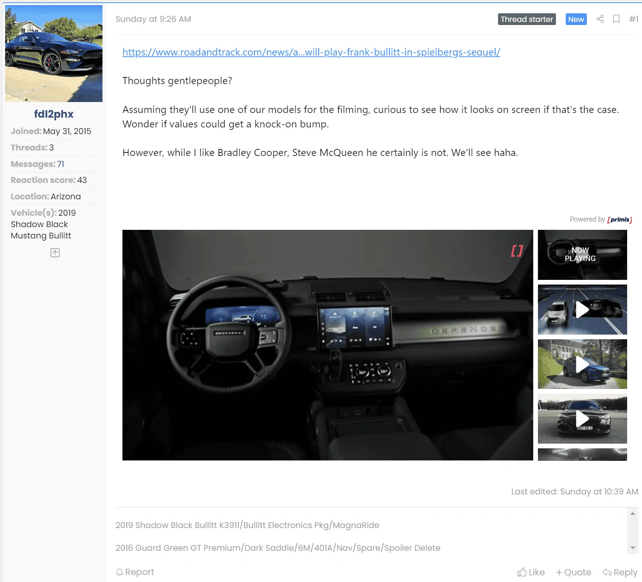Bookmark this post

pos(616,19)
